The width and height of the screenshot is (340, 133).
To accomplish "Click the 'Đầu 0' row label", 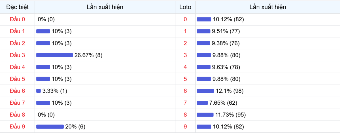I will pos(17,19).
